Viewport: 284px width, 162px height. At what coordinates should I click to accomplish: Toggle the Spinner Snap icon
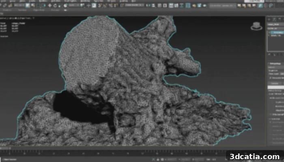click(x=116, y=5)
